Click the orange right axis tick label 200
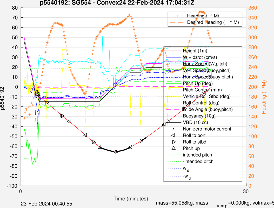Screen dimensions: 274x208 [x=252, y=87]
